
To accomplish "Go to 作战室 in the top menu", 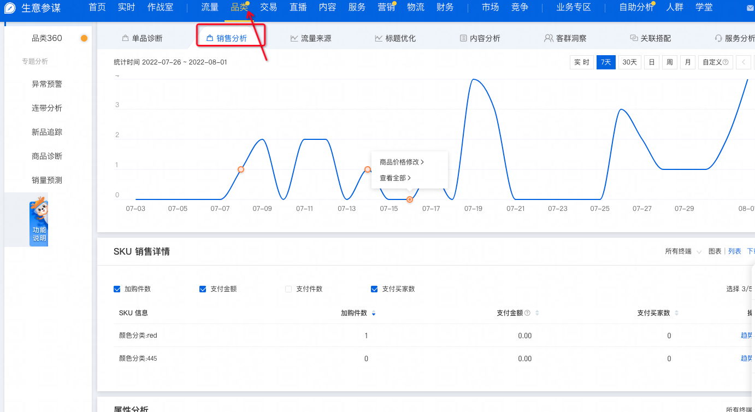I will tap(161, 8).
